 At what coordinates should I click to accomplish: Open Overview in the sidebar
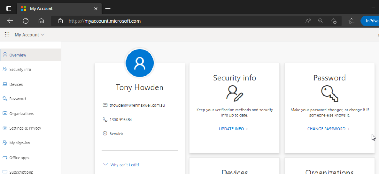[31, 55]
